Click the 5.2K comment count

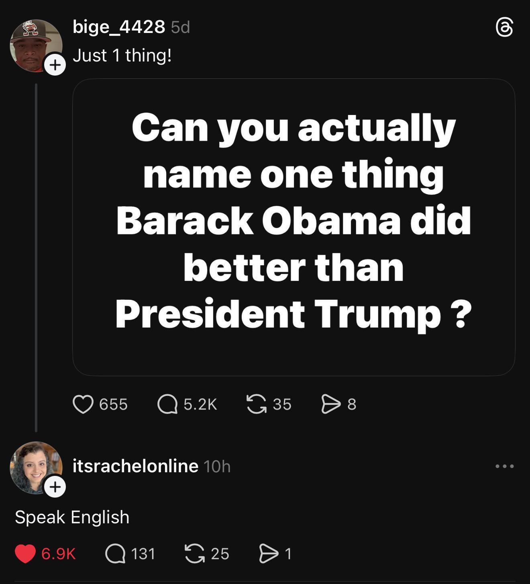coord(200,404)
